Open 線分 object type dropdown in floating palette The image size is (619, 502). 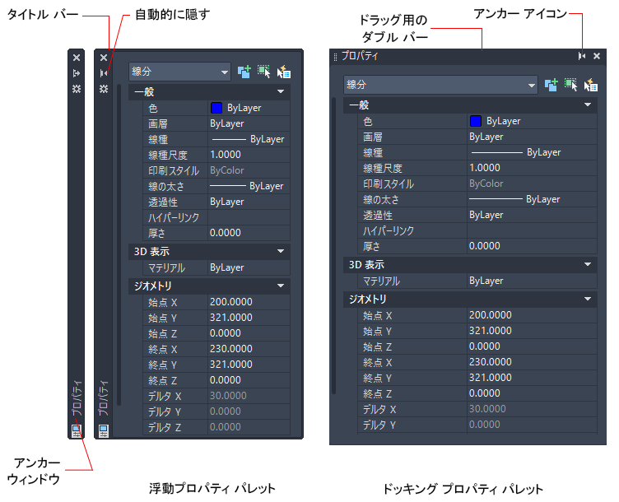179,72
